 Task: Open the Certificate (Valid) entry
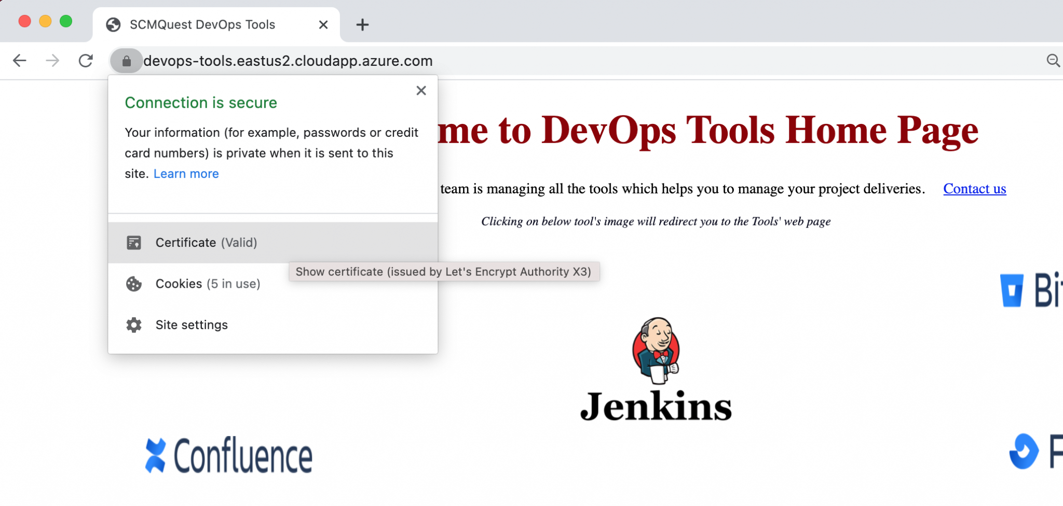(206, 242)
